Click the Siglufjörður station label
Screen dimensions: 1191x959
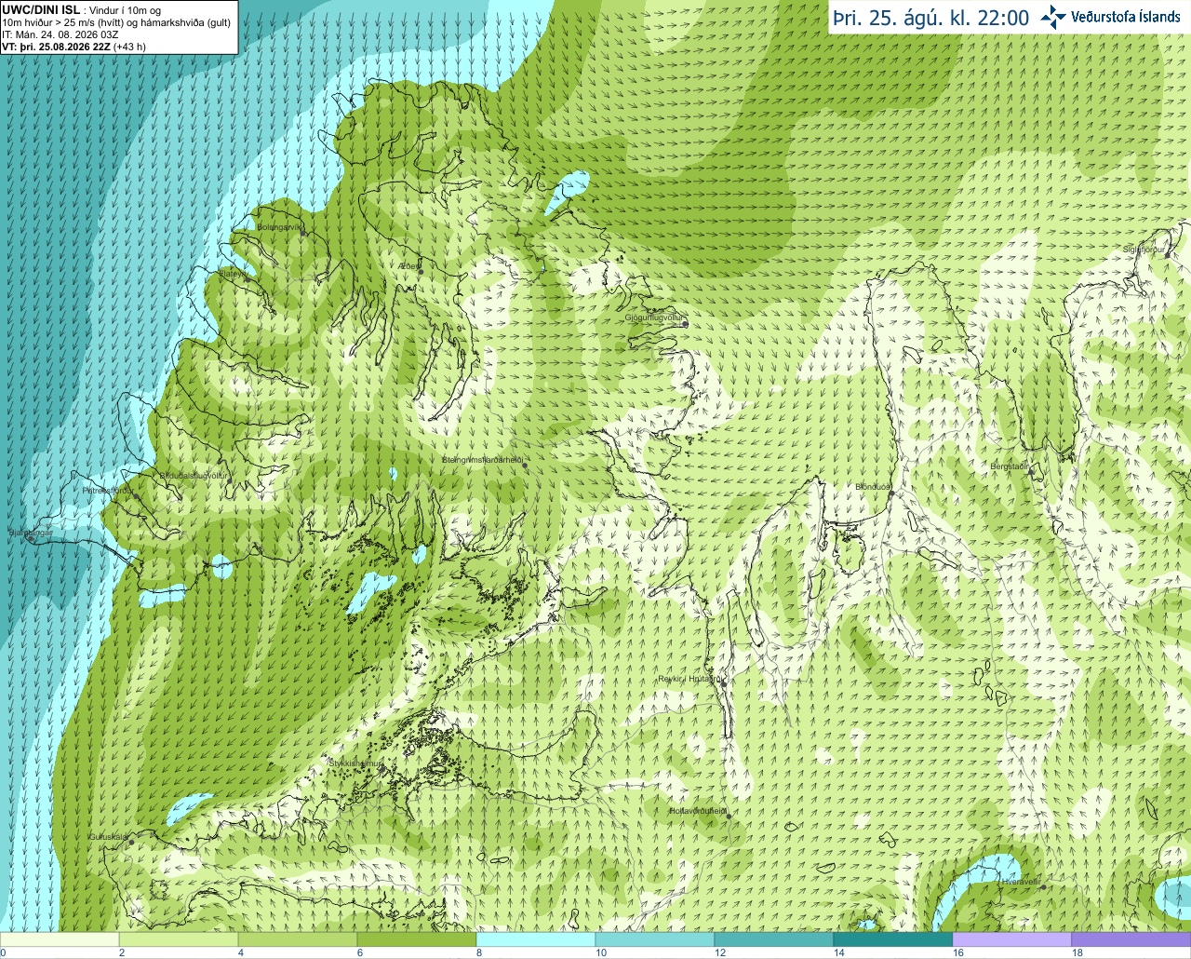pyautogui.click(x=1144, y=250)
